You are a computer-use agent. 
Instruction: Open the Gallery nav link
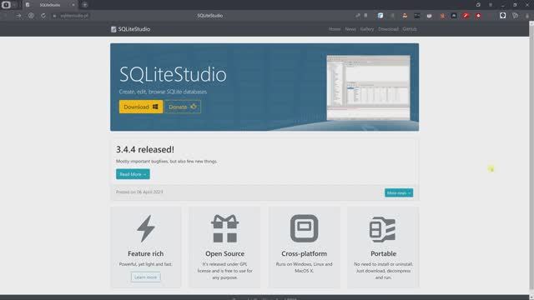367,29
